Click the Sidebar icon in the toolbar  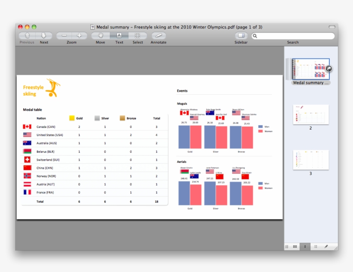click(x=241, y=36)
